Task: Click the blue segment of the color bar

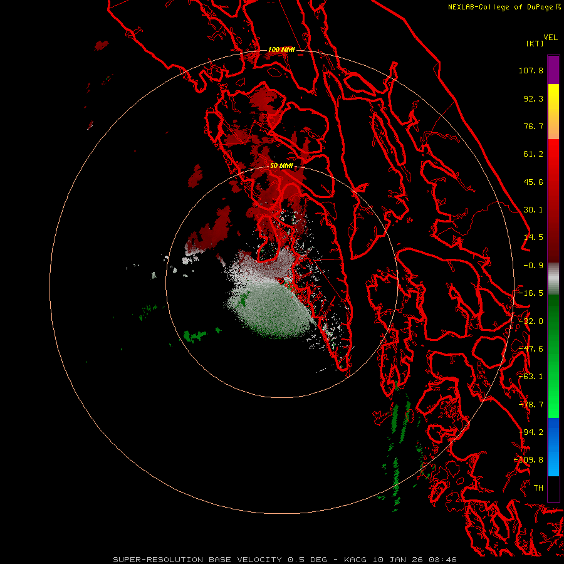Action: click(x=553, y=447)
